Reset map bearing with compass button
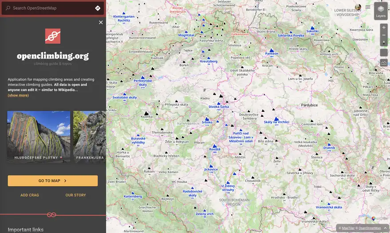Screen dimensions: 390x233 [383, 43]
